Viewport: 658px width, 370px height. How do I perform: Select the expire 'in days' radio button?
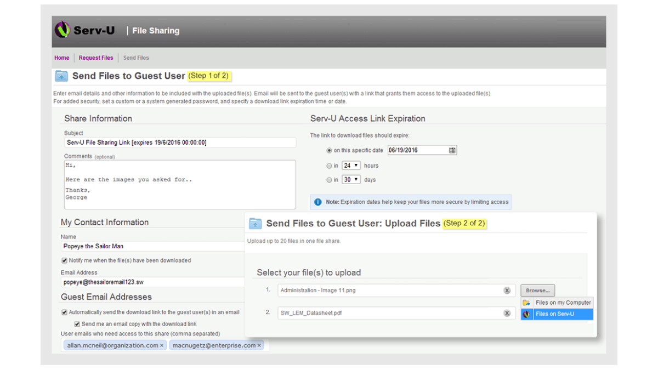point(329,180)
